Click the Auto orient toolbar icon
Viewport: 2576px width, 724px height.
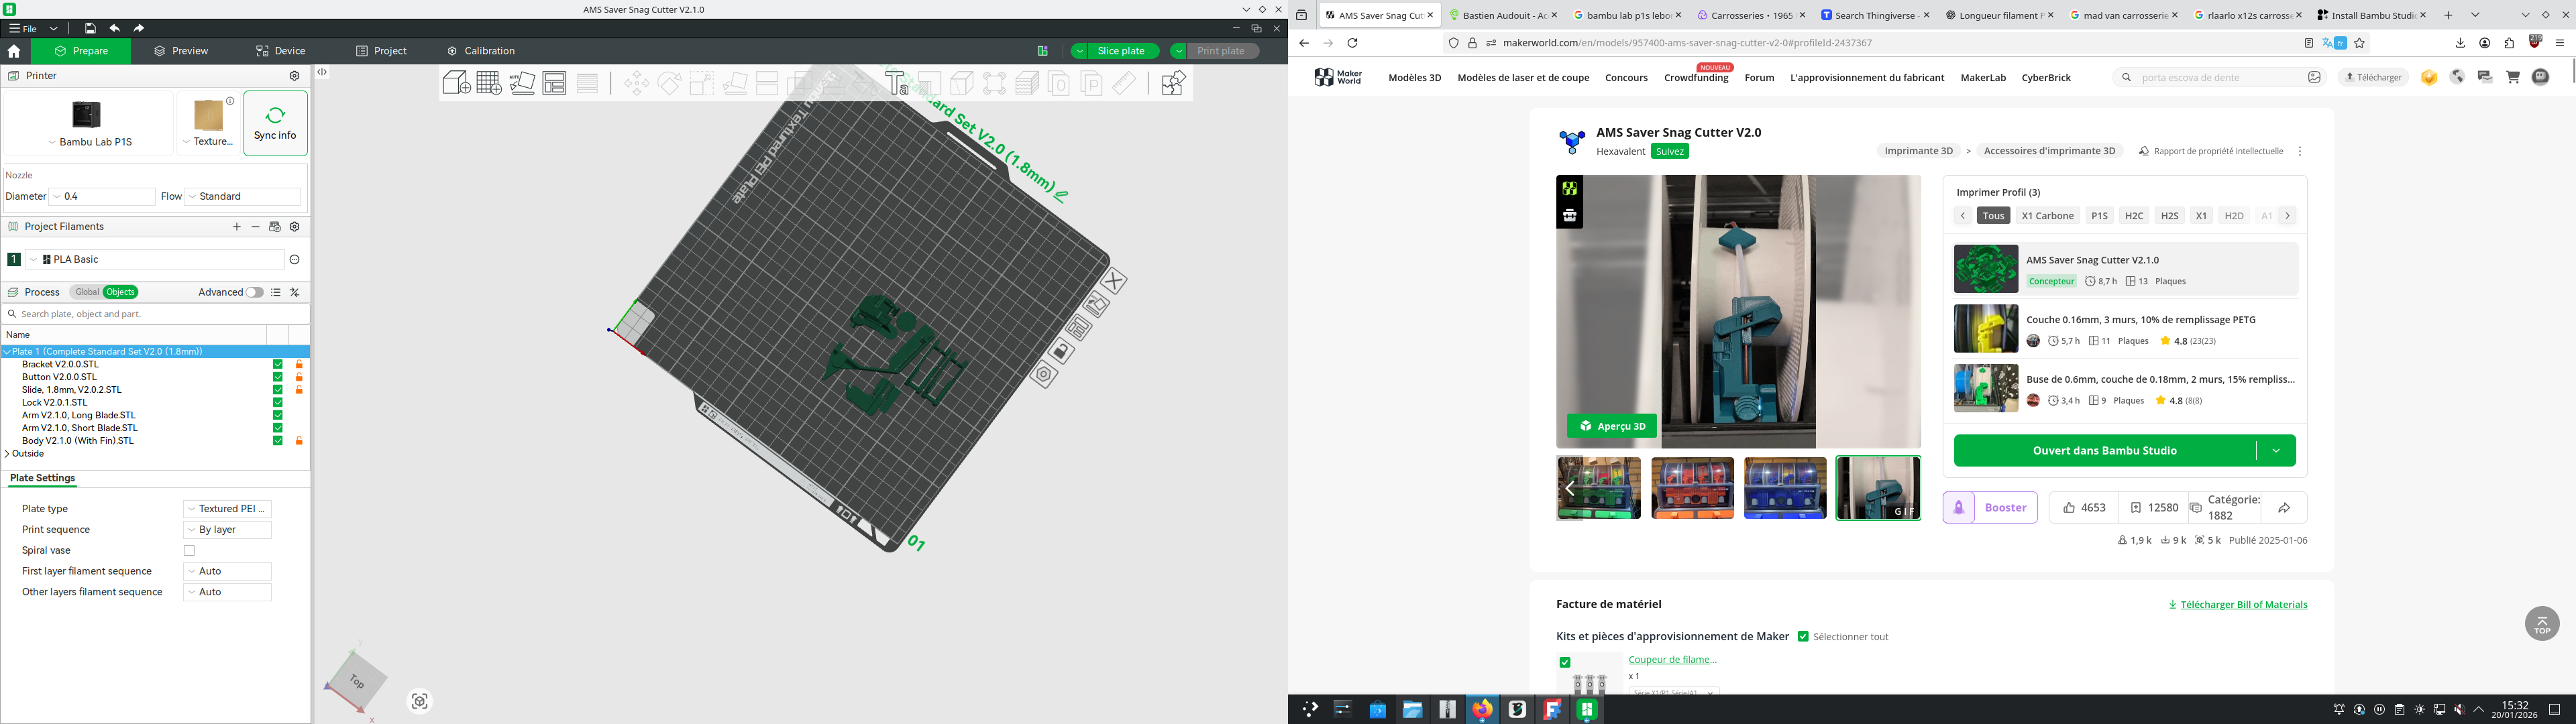pos(522,83)
